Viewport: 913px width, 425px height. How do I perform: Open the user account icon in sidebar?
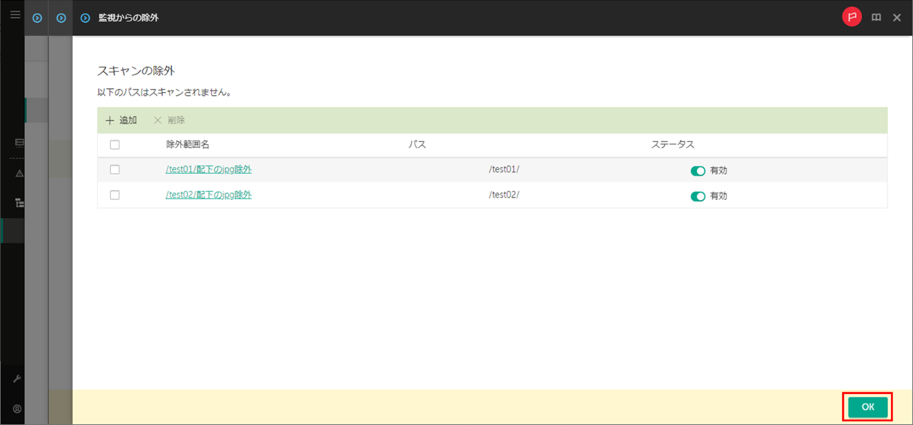pyautogui.click(x=17, y=408)
